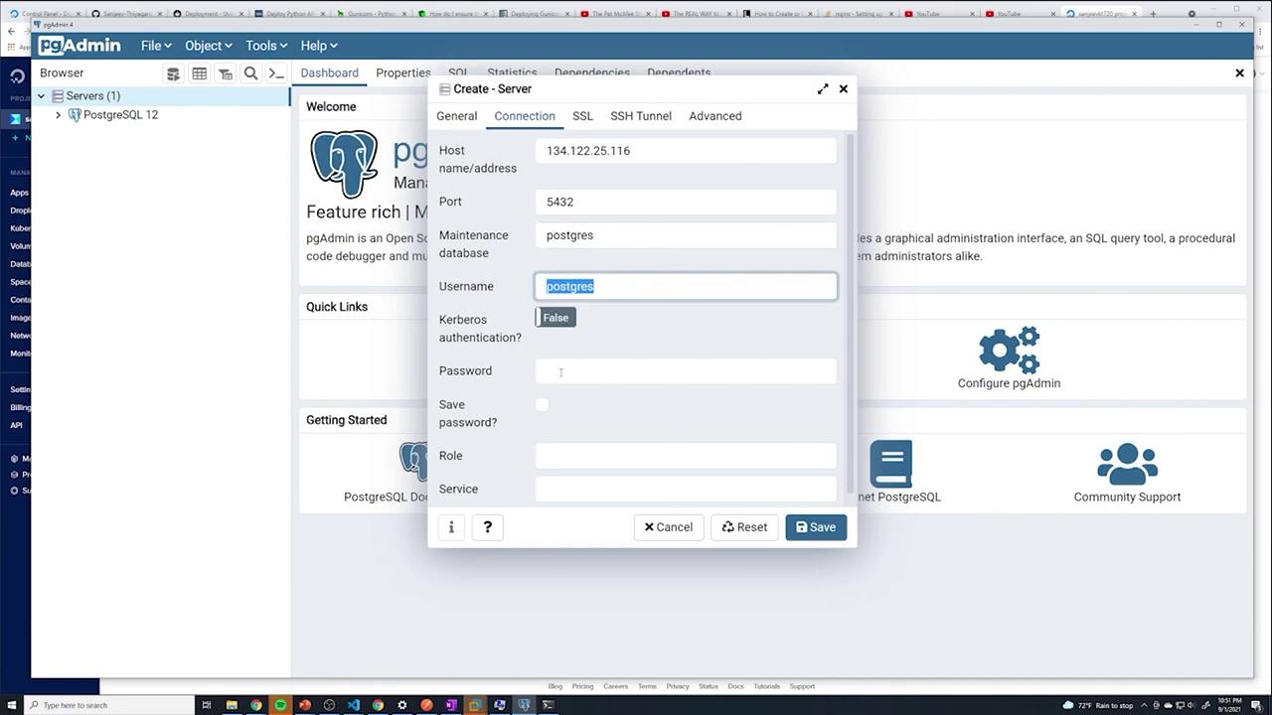Click the dialog's vertical scrollbar

[850, 313]
